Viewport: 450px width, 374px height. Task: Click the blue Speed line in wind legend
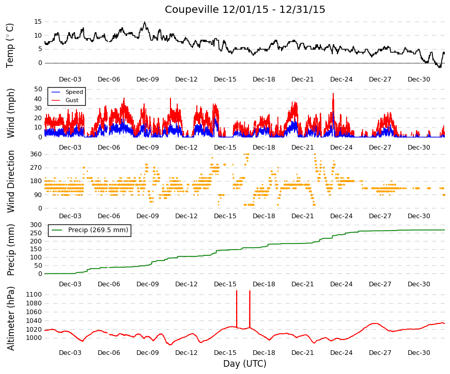(x=56, y=92)
